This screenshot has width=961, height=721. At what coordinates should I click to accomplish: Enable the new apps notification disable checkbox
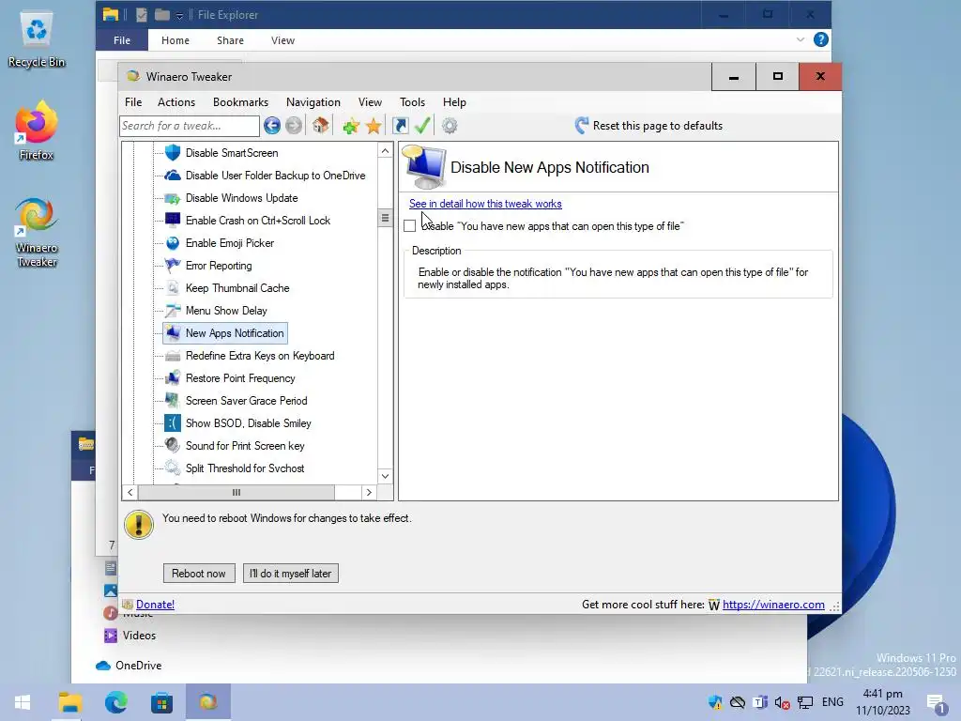[409, 225]
